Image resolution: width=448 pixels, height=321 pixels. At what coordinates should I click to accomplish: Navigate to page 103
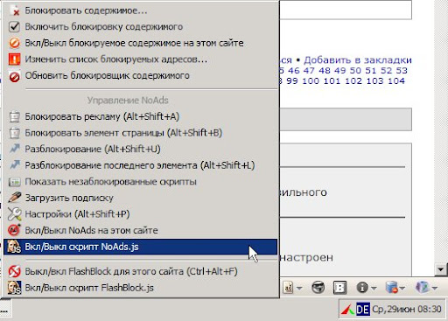coord(374,80)
